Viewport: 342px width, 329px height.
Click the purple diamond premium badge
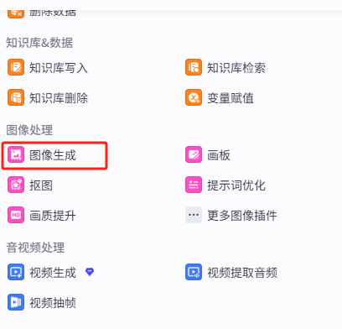[x=90, y=272]
